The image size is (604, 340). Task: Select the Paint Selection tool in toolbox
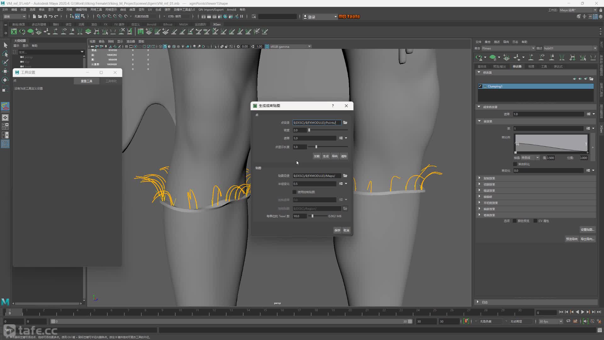[5, 63]
